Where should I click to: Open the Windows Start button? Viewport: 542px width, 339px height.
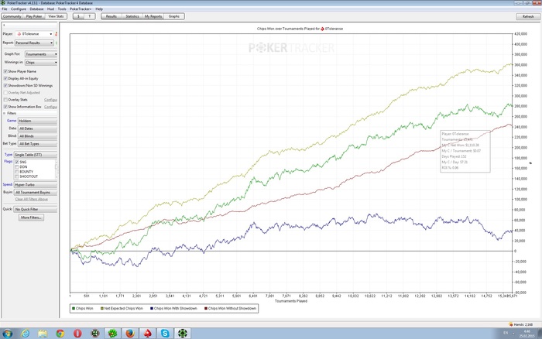click(x=8, y=334)
